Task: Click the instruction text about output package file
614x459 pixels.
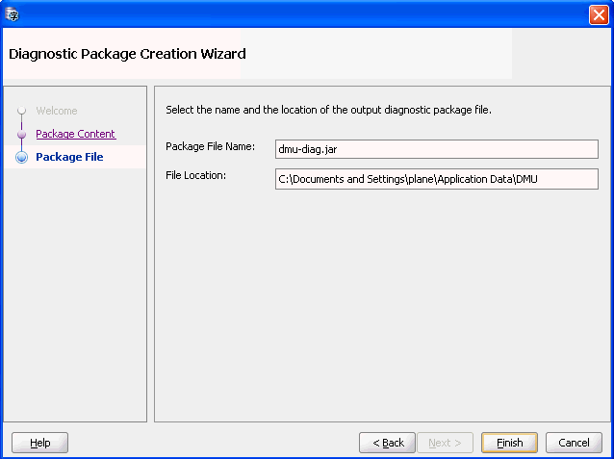Action: pyautogui.click(x=328, y=110)
